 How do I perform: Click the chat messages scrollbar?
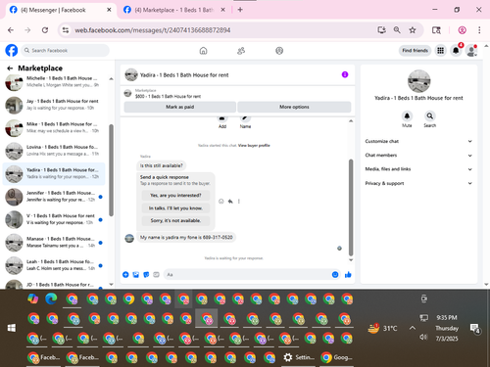[x=351, y=207]
